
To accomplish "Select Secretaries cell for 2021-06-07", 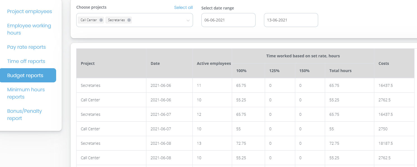I will coord(111,114).
